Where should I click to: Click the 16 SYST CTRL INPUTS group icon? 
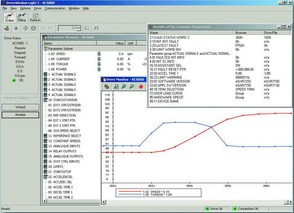[x=45, y=162]
